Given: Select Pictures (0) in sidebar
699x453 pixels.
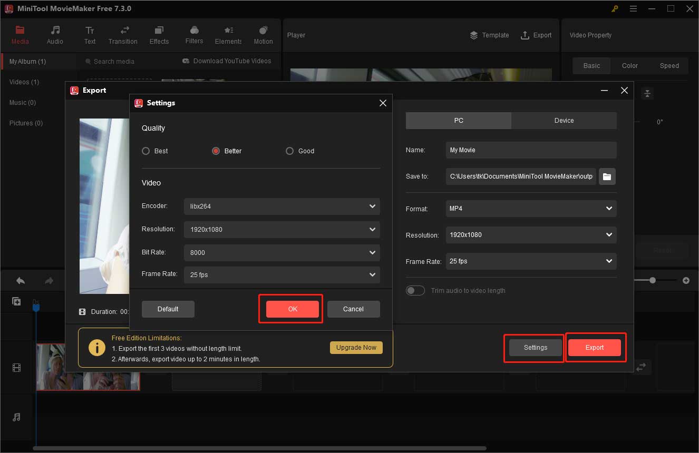Looking at the screenshot, I should [x=26, y=123].
